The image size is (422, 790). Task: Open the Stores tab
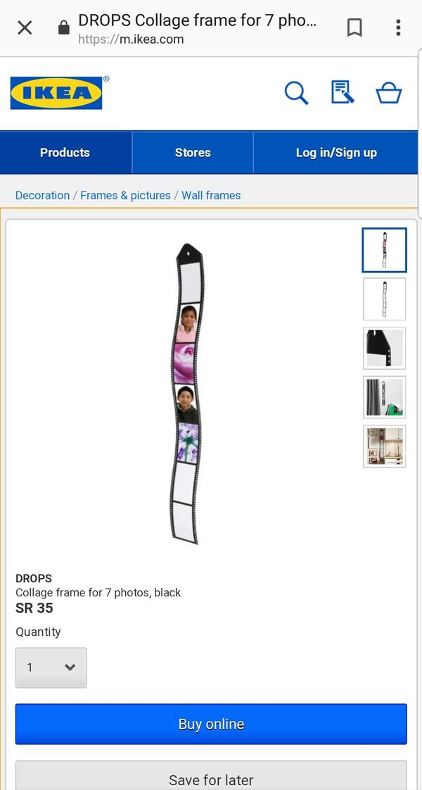click(193, 153)
